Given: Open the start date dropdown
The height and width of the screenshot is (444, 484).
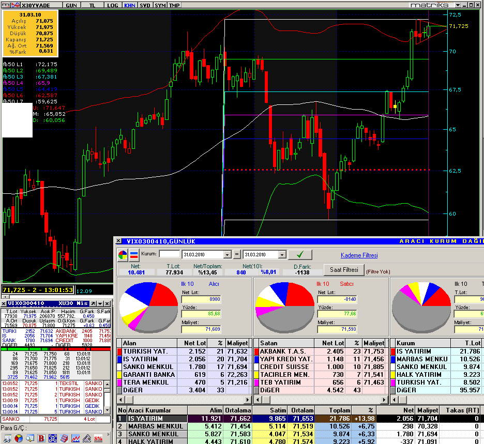Looking at the screenshot, I should pos(228,254).
